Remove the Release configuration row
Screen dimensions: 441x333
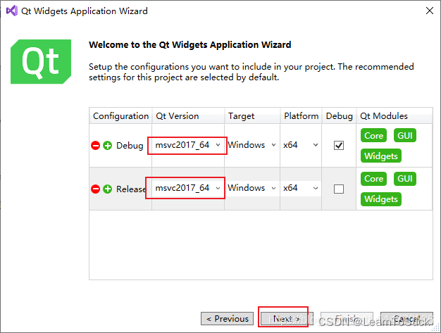pos(95,189)
